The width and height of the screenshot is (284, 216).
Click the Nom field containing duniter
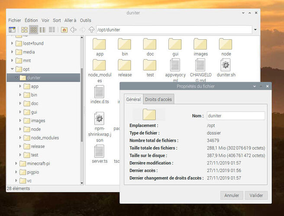coord(236,116)
